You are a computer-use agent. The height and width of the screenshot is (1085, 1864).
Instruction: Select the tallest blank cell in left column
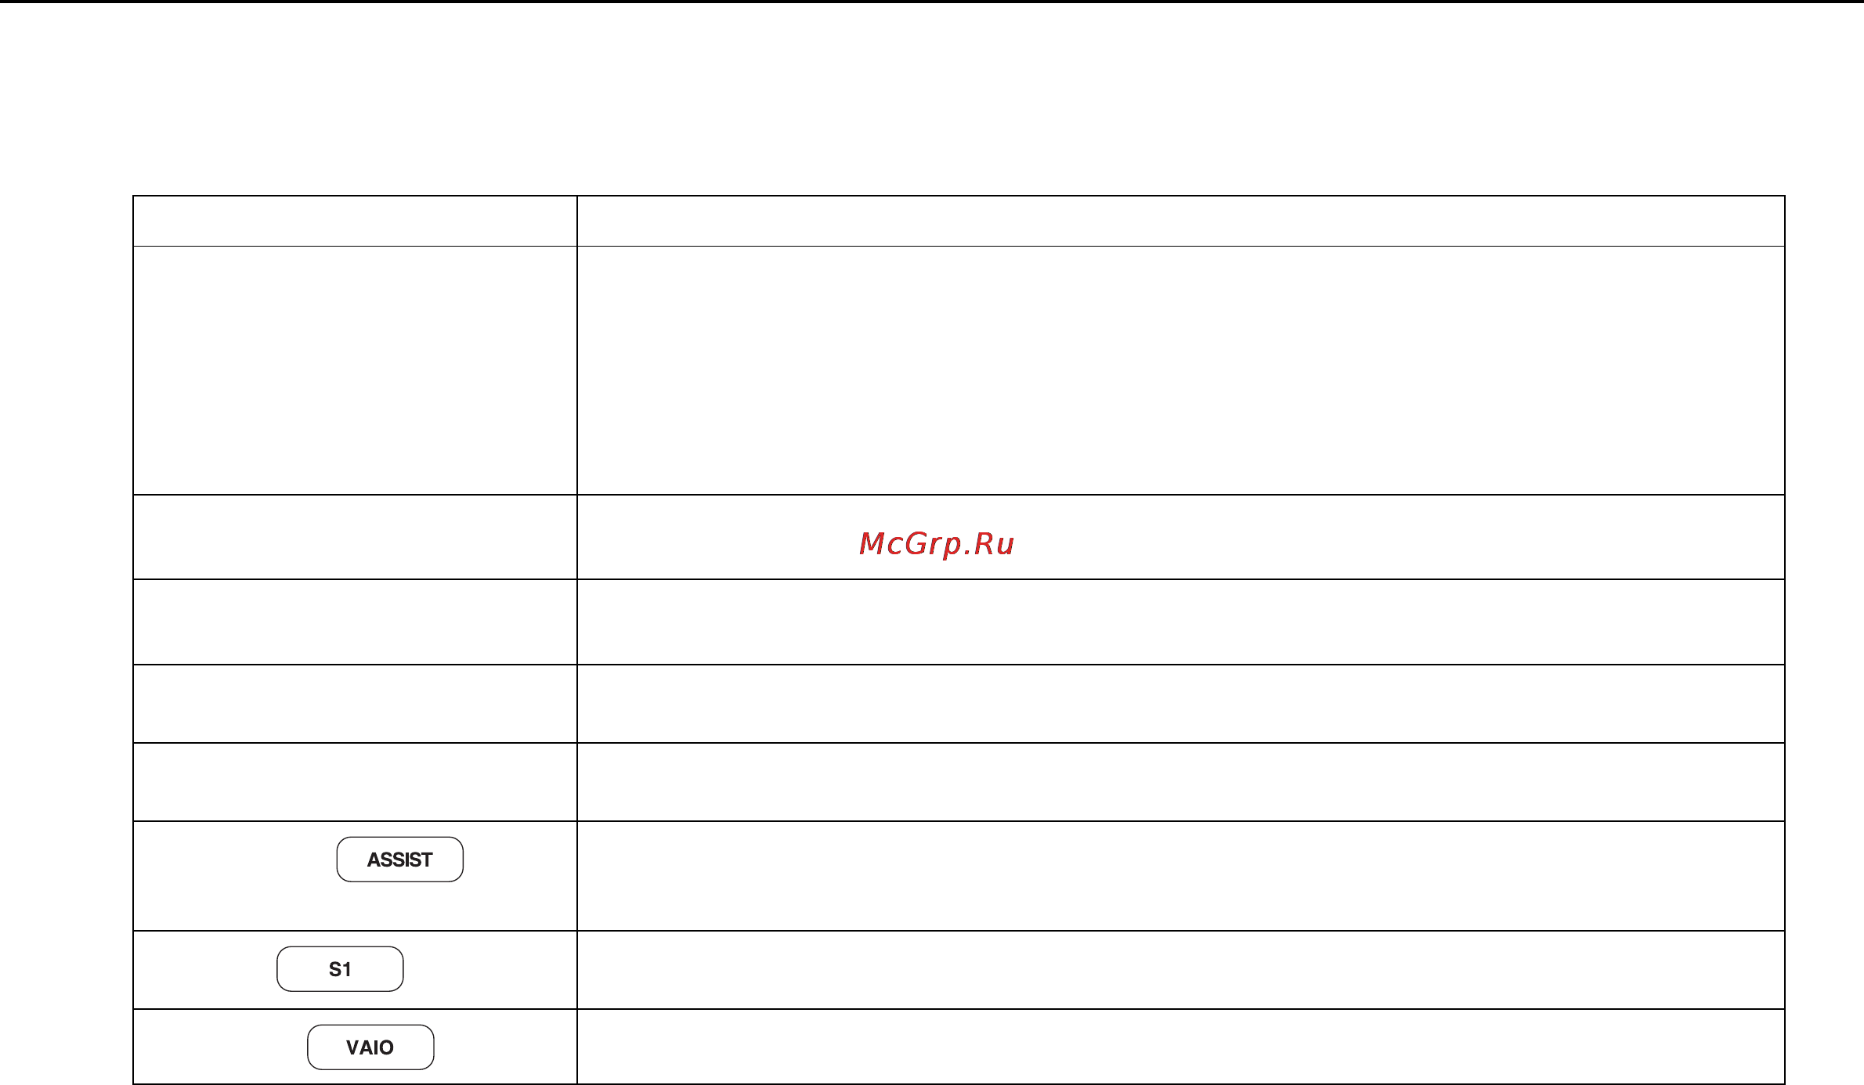click(355, 370)
